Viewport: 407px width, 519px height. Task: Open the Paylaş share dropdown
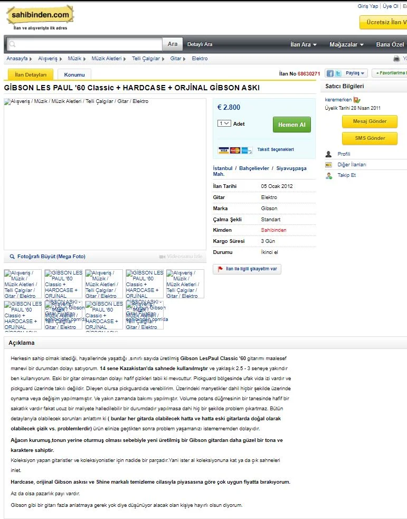[355, 74]
